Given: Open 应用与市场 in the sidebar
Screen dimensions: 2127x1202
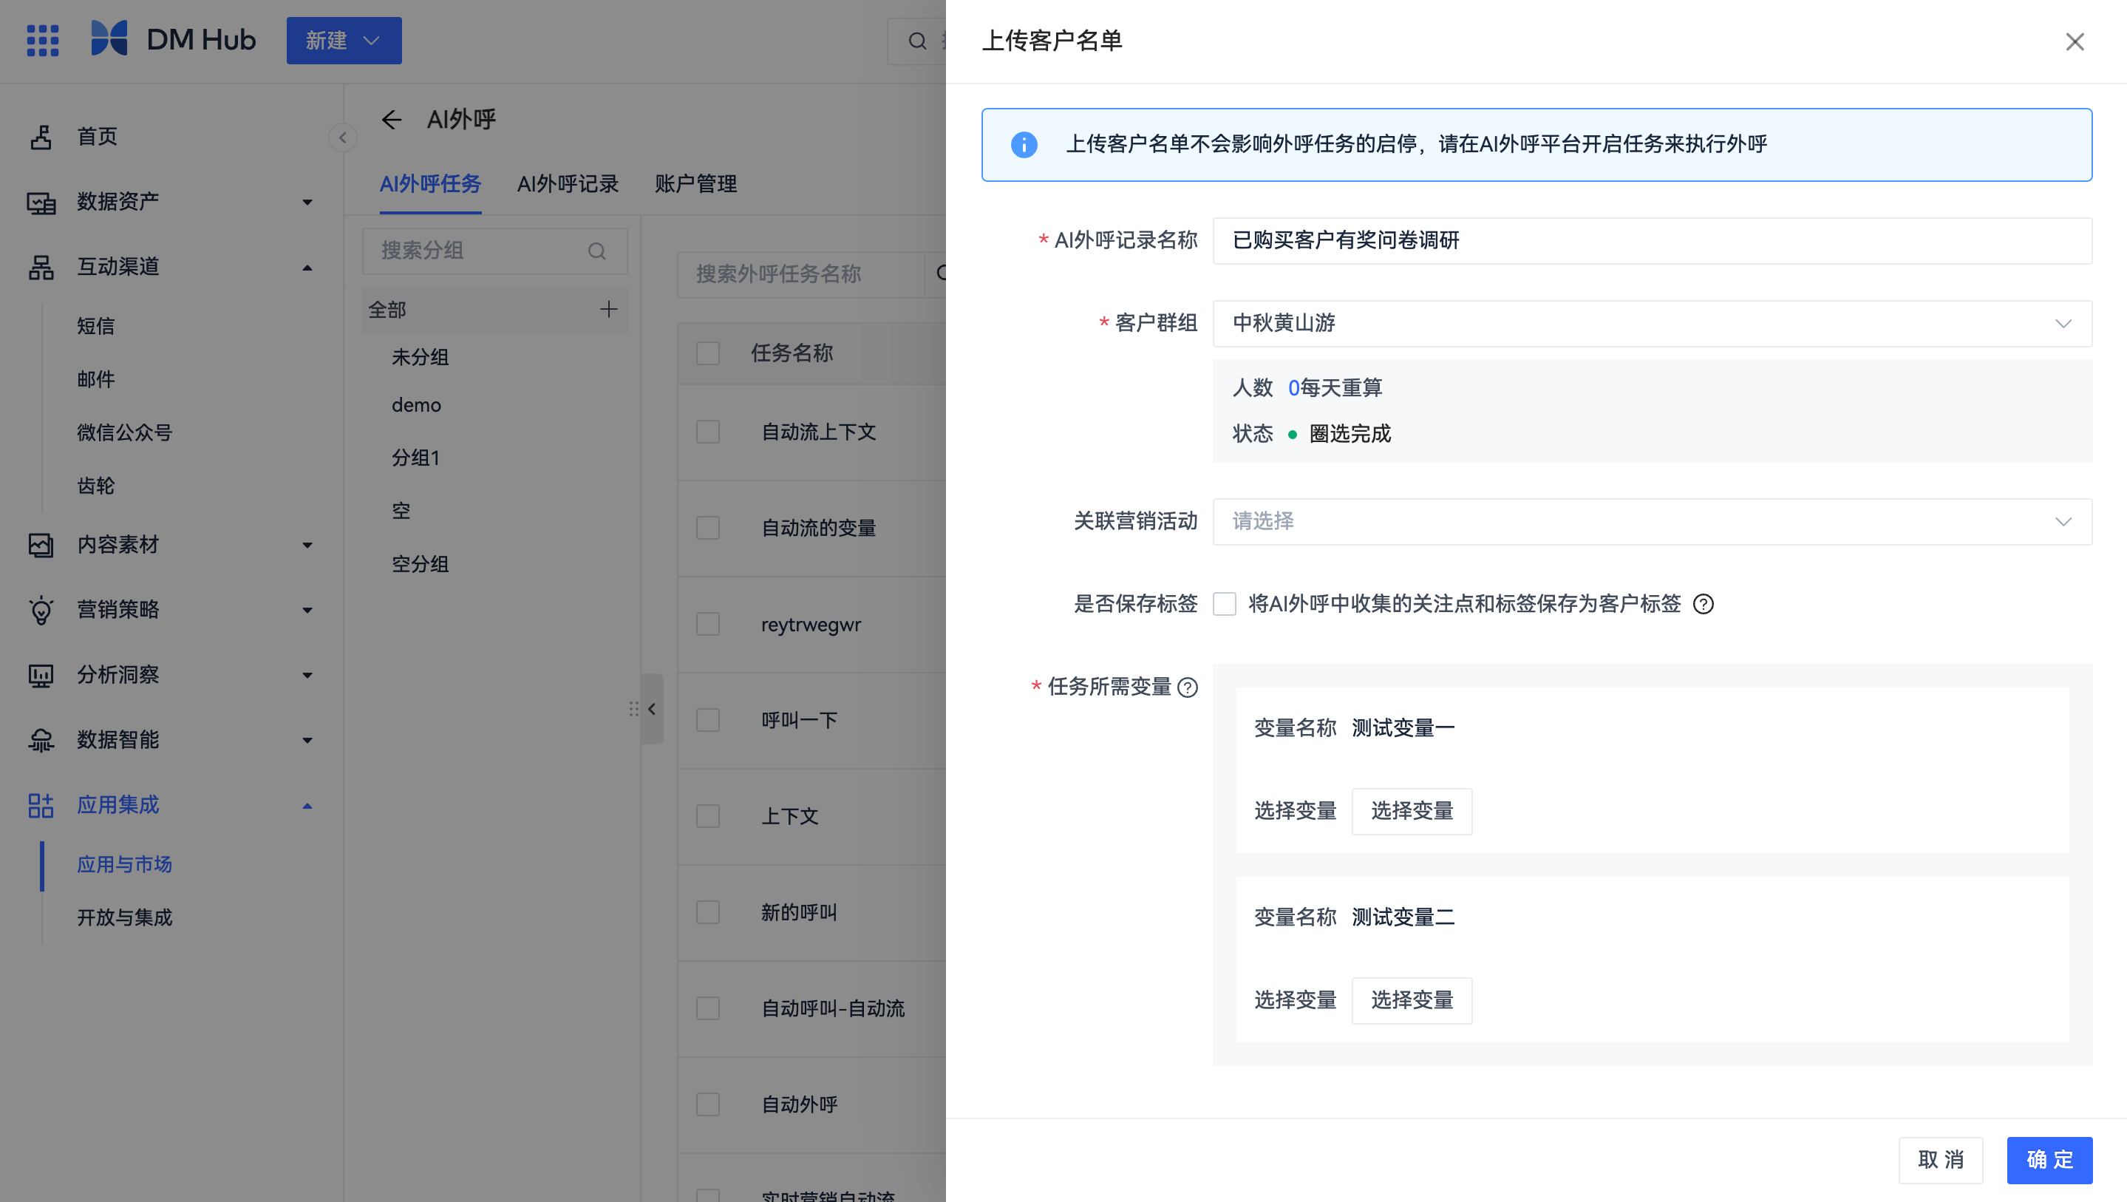Looking at the screenshot, I should [125, 864].
